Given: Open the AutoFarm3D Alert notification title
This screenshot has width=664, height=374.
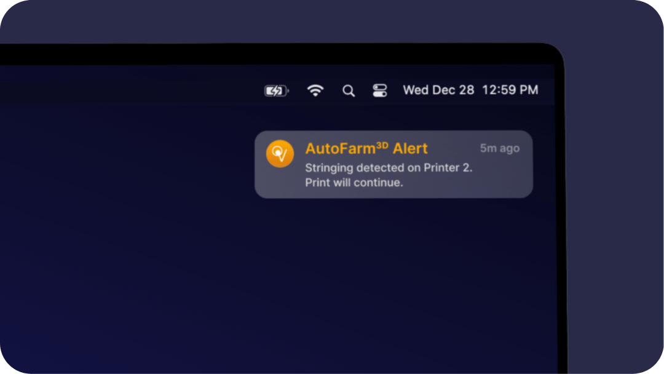Looking at the screenshot, I should (366, 149).
